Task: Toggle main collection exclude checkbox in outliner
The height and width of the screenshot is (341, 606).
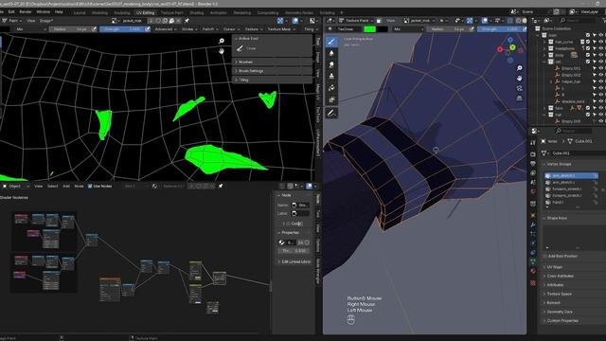Action: [587, 35]
